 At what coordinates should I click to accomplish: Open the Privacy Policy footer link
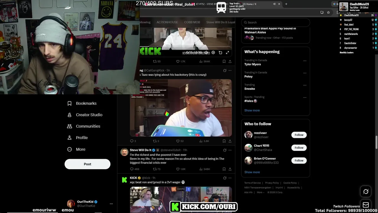[272, 183]
